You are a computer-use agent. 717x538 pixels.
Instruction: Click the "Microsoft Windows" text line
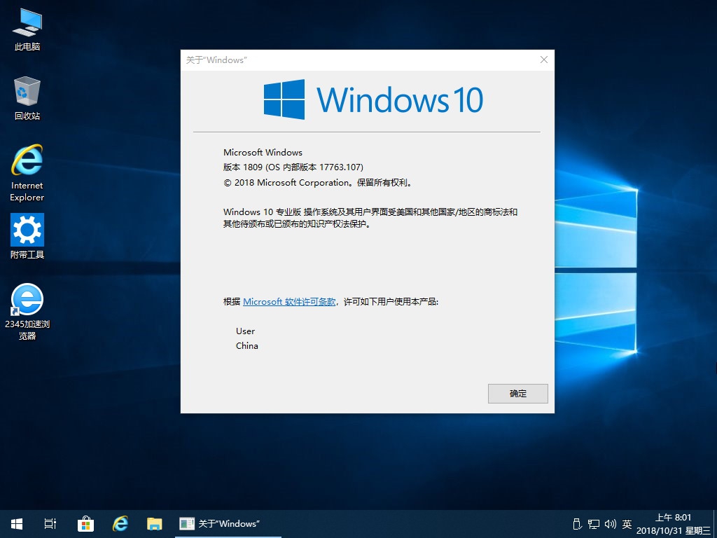click(263, 152)
